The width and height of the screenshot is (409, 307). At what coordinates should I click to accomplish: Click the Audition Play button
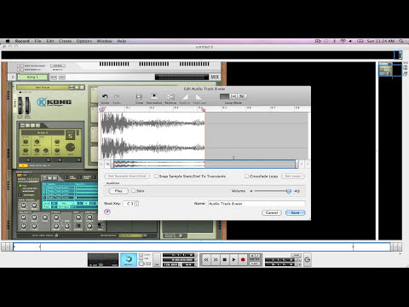tap(118, 191)
